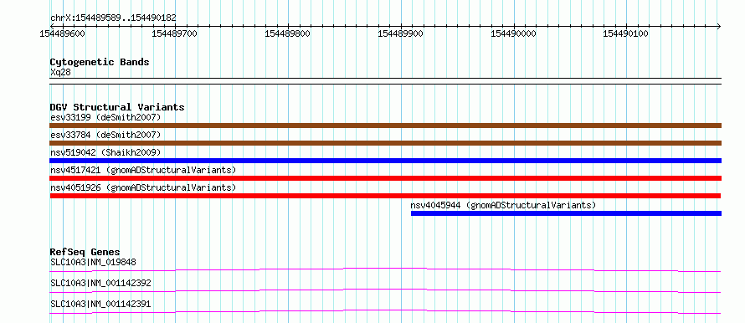Click the red bar for nsv4051926
The image size is (745, 323).
click(x=385, y=196)
